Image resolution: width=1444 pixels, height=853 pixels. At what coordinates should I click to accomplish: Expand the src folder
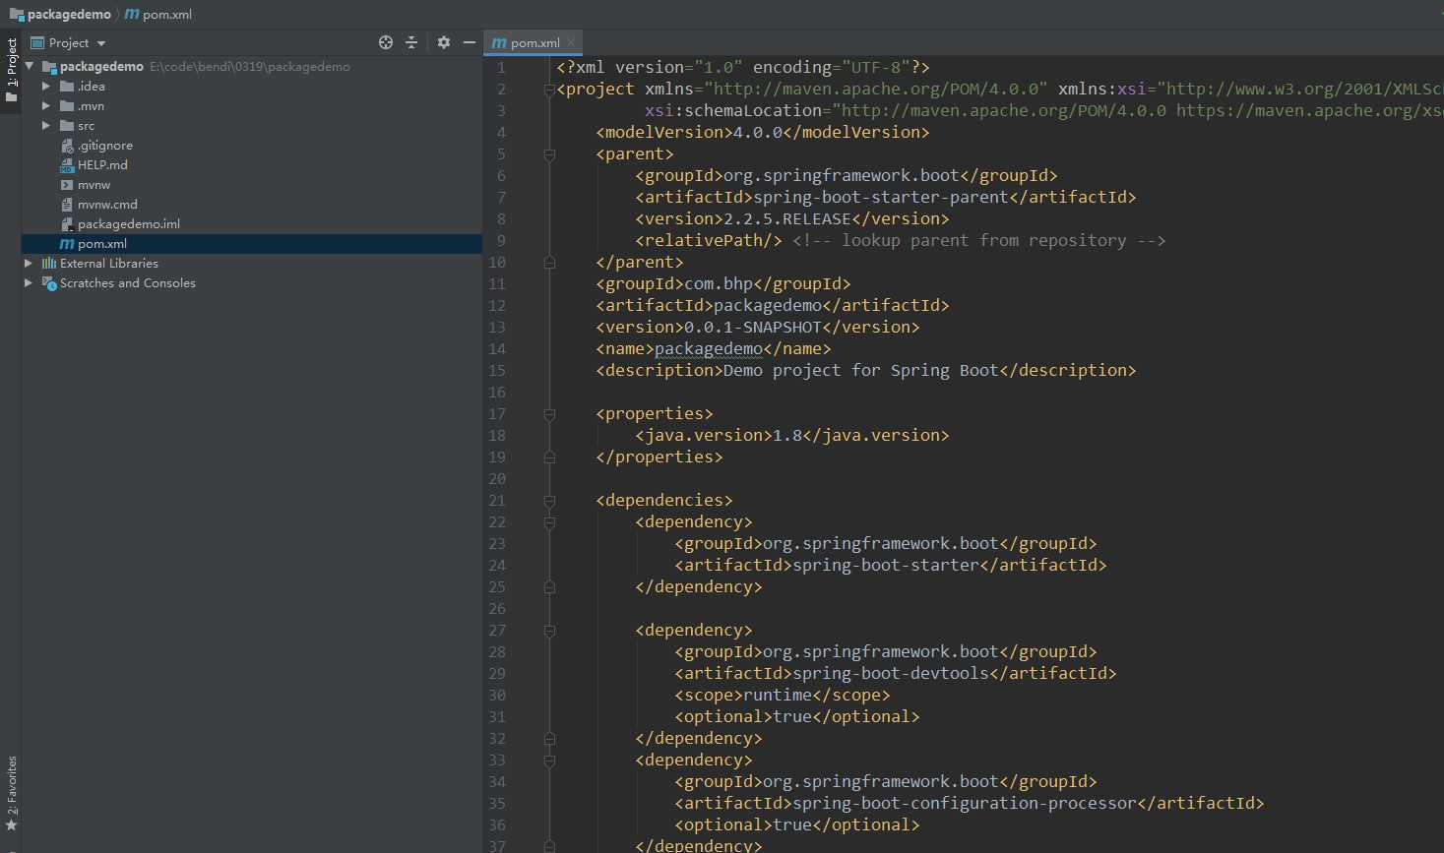(46, 125)
